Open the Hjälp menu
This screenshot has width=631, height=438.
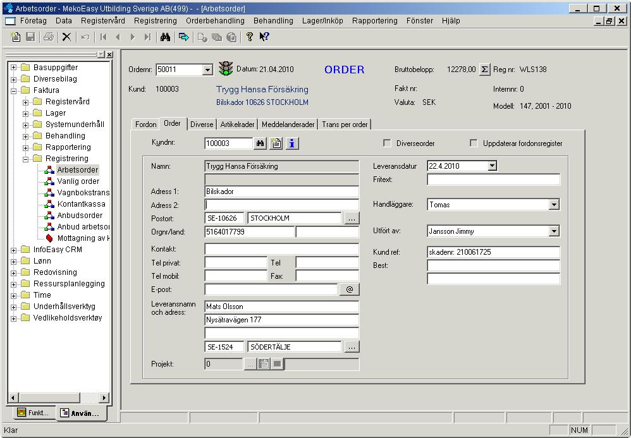[x=451, y=20]
